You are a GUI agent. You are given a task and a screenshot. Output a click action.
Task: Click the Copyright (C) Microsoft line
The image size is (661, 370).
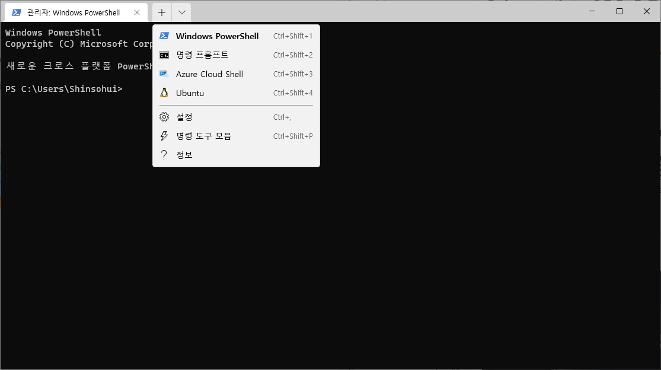[78, 44]
